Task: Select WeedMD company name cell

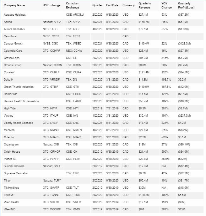Action: click(9, 209)
